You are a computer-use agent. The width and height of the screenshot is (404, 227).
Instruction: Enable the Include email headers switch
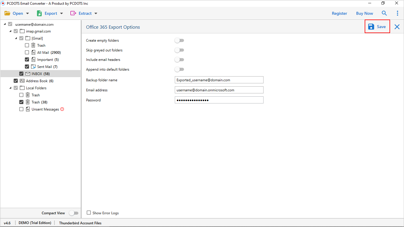coord(179,60)
